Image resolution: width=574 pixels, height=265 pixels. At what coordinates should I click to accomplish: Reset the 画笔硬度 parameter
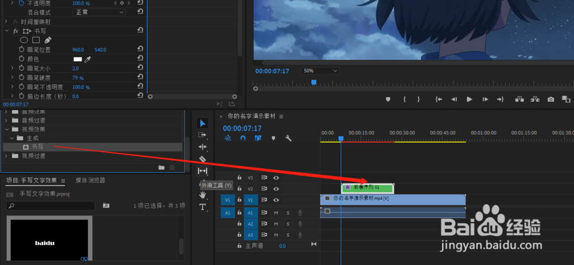[140, 77]
